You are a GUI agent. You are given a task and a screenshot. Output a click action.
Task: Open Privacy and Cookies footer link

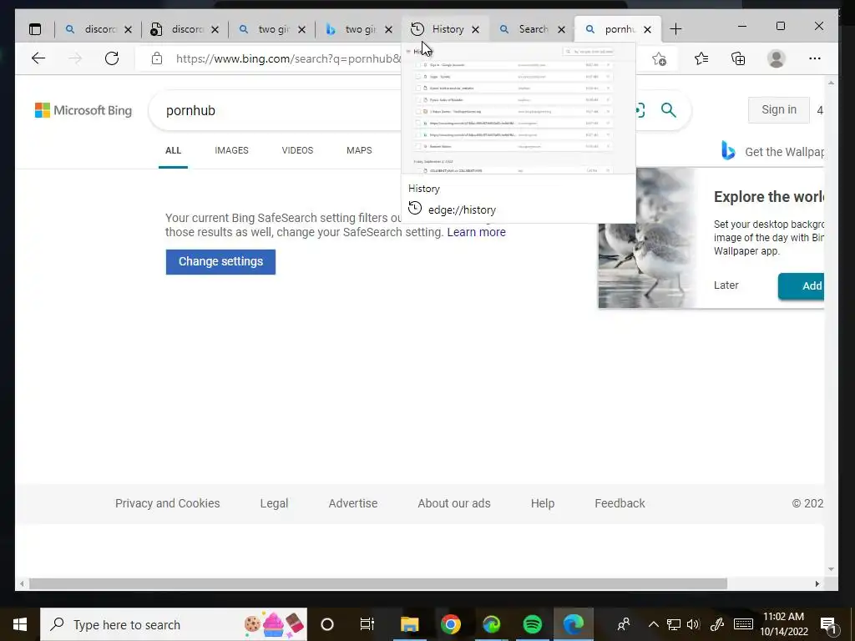167,503
